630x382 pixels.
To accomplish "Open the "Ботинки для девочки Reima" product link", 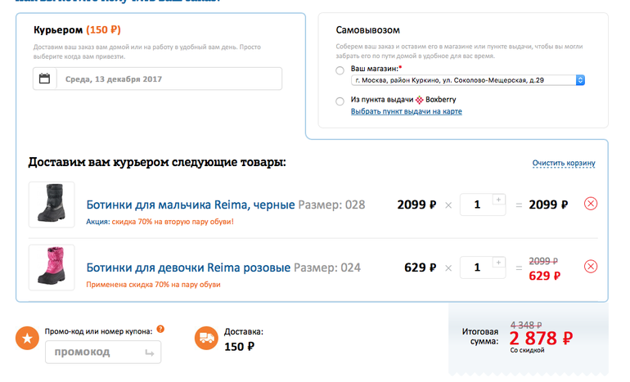I will [188, 267].
